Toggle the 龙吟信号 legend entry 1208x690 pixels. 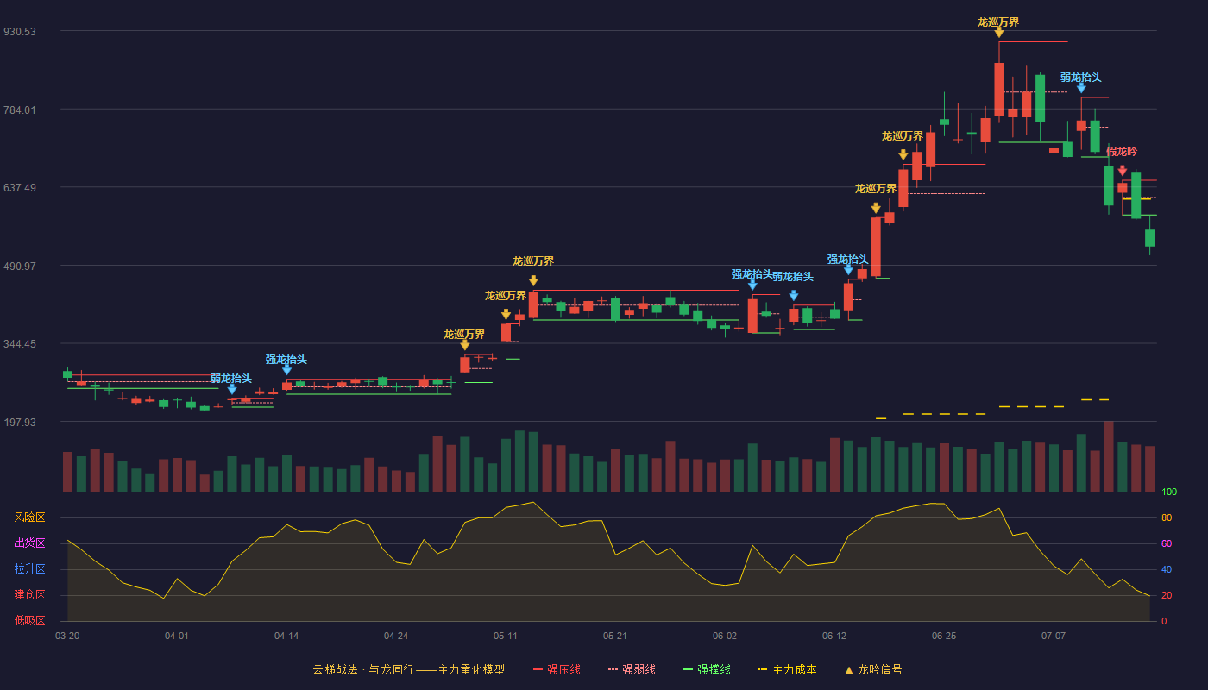[873, 669]
